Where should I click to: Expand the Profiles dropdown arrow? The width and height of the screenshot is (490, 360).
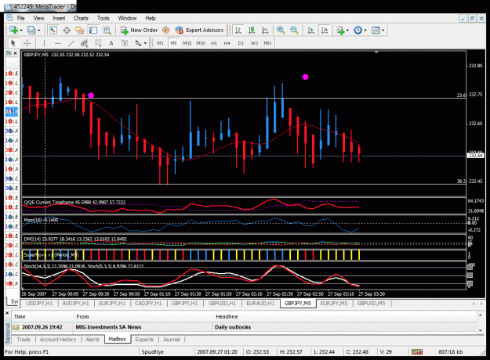(x=39, y=31)
